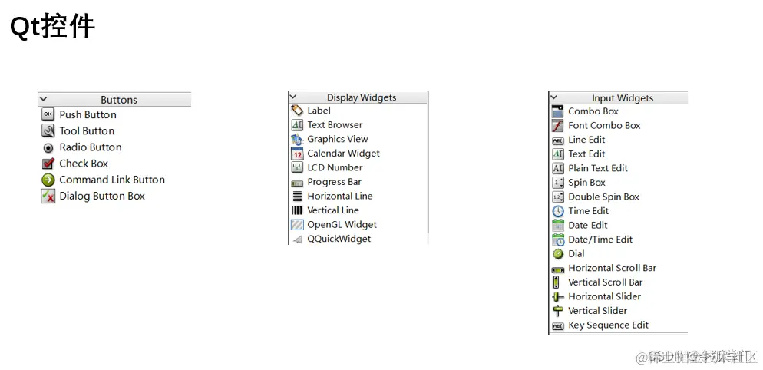Click the Horizontal Scroll Bar icon
Viewport: 763px width, 370px height.
(557, 269)
